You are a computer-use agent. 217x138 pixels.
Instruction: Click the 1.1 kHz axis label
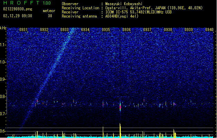coord(3,45)
